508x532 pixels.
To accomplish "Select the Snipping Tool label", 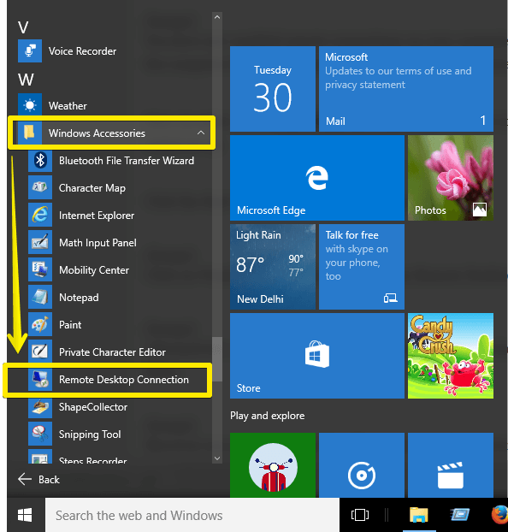I will [90, 434].
